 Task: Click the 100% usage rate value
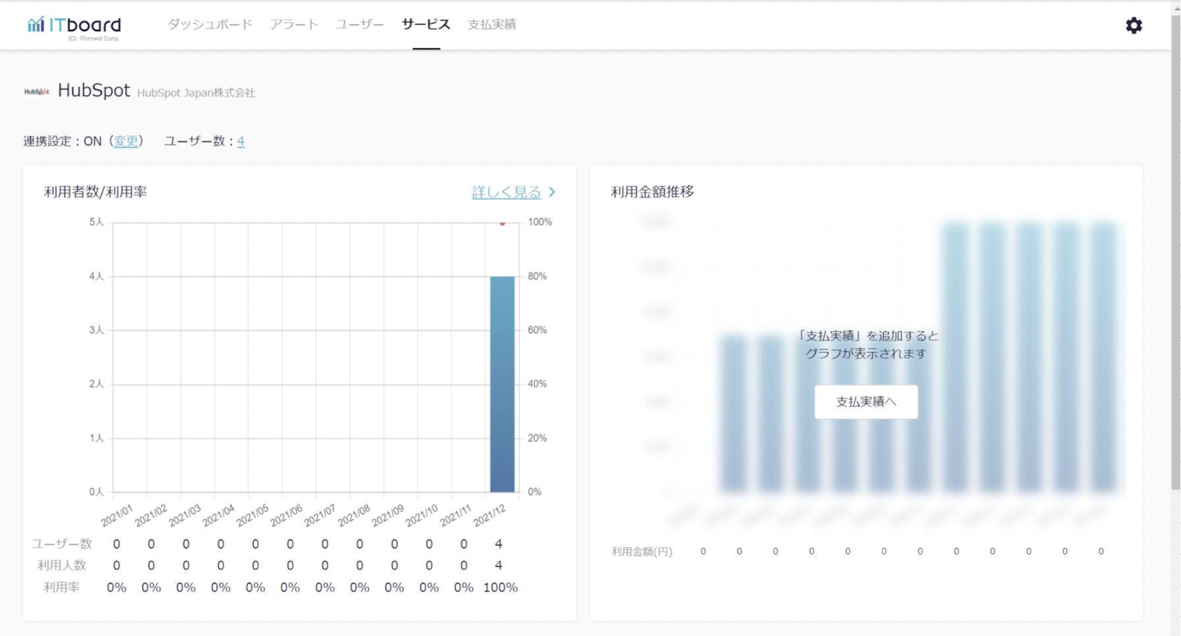[500, 587]
